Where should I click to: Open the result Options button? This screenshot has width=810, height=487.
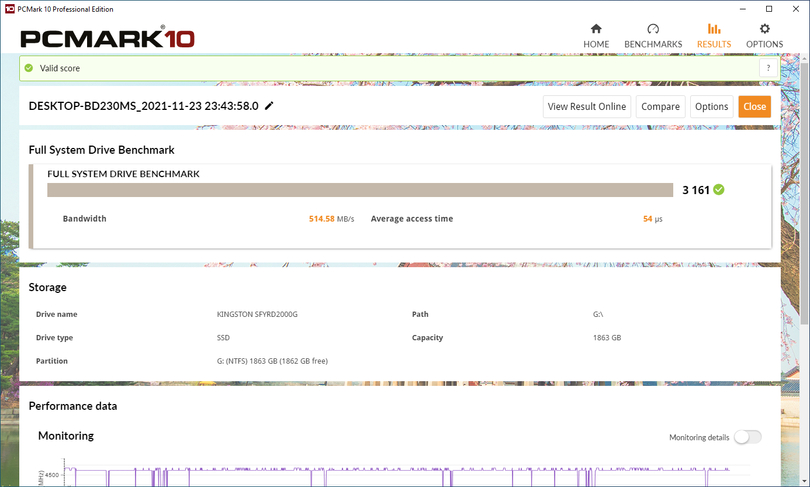click(711, 106)
